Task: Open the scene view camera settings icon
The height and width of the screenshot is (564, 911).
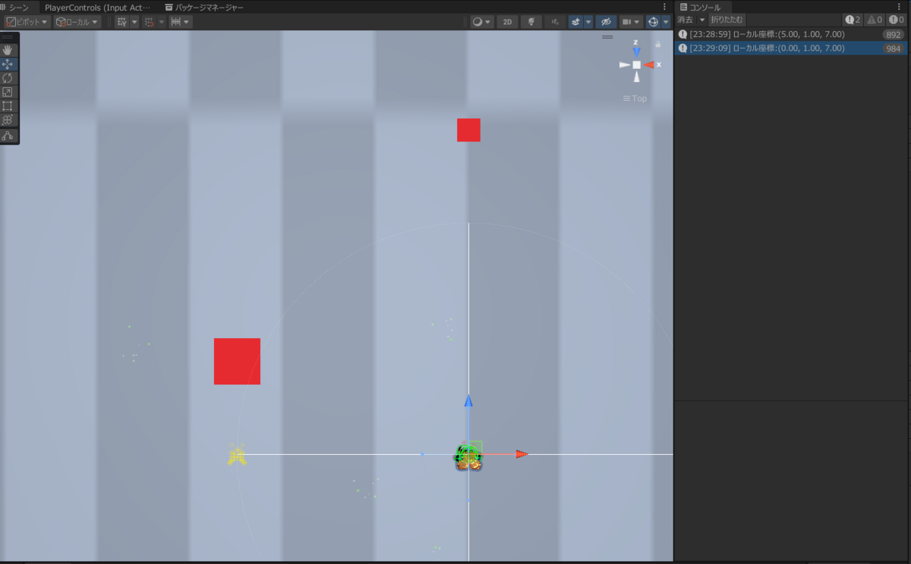Action: [627, 21]
